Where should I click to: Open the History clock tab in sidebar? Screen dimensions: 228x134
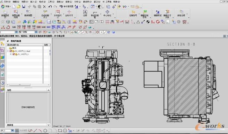coord(2,83)
